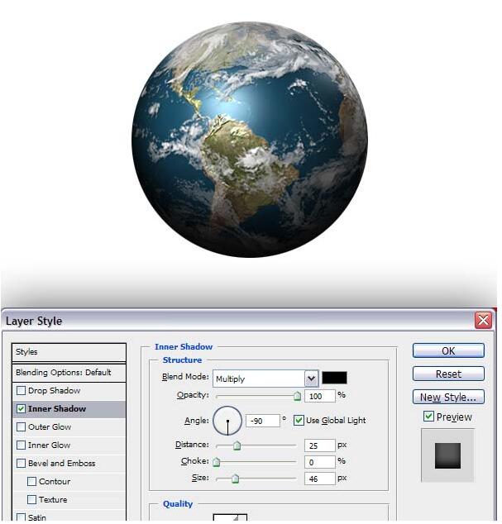Select the Outer Glow style entry
Image resolution: width=502 pixels, height=524 pixels.
pyautogui.click(x=50, y=426)
